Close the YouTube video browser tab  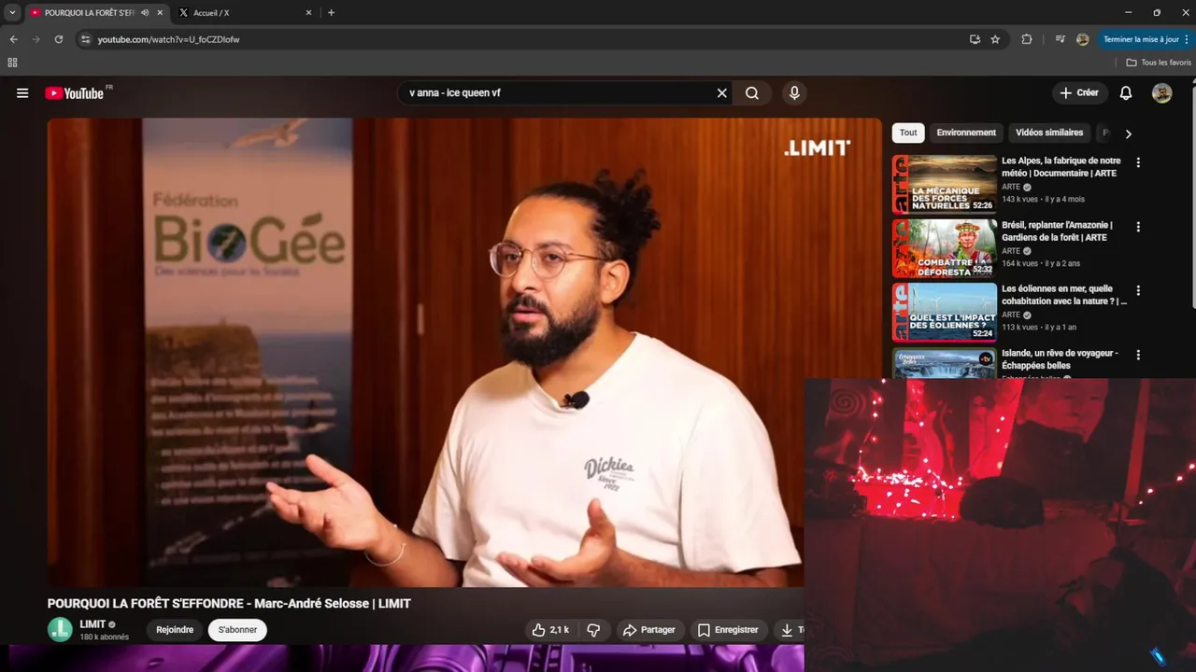pos(160,13)
